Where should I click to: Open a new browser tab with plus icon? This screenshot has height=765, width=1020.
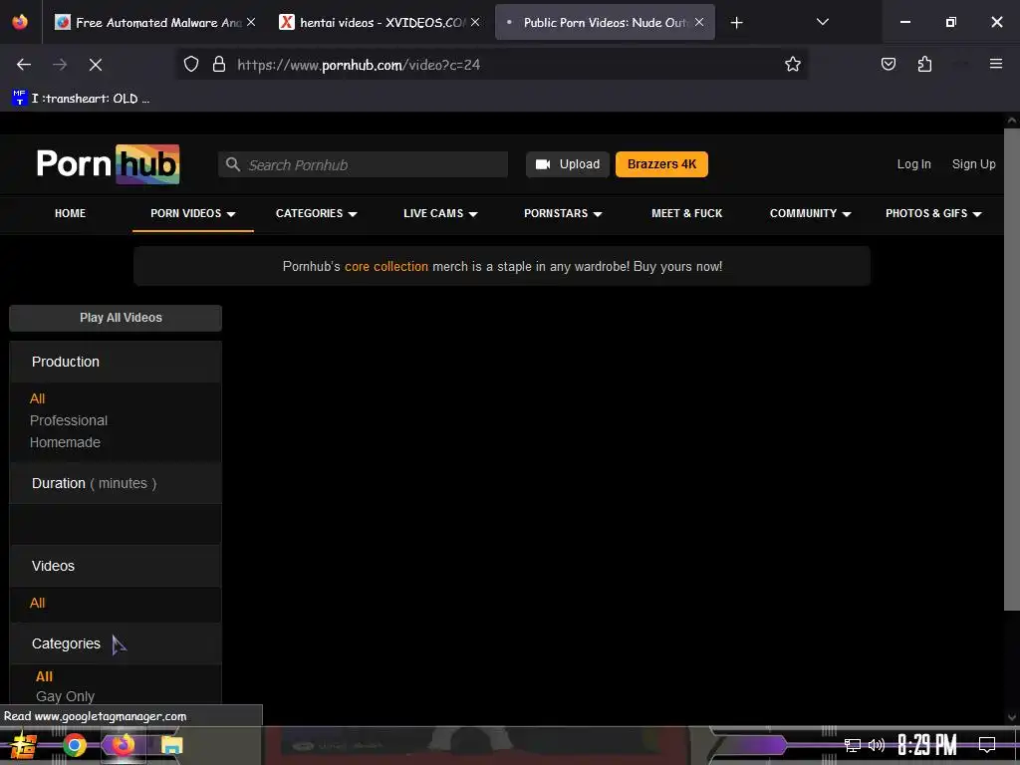pos(736,23)
